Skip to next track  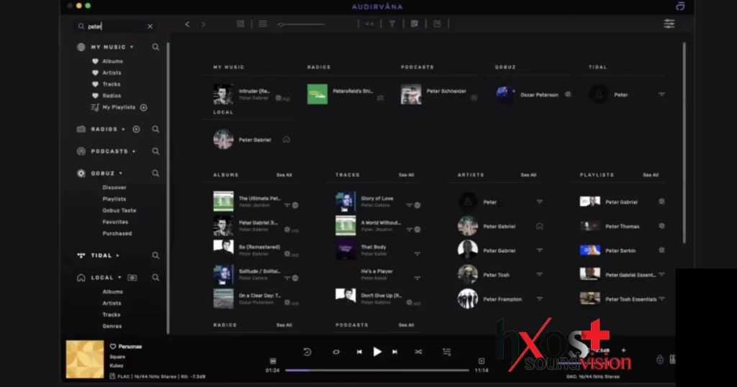395,352
